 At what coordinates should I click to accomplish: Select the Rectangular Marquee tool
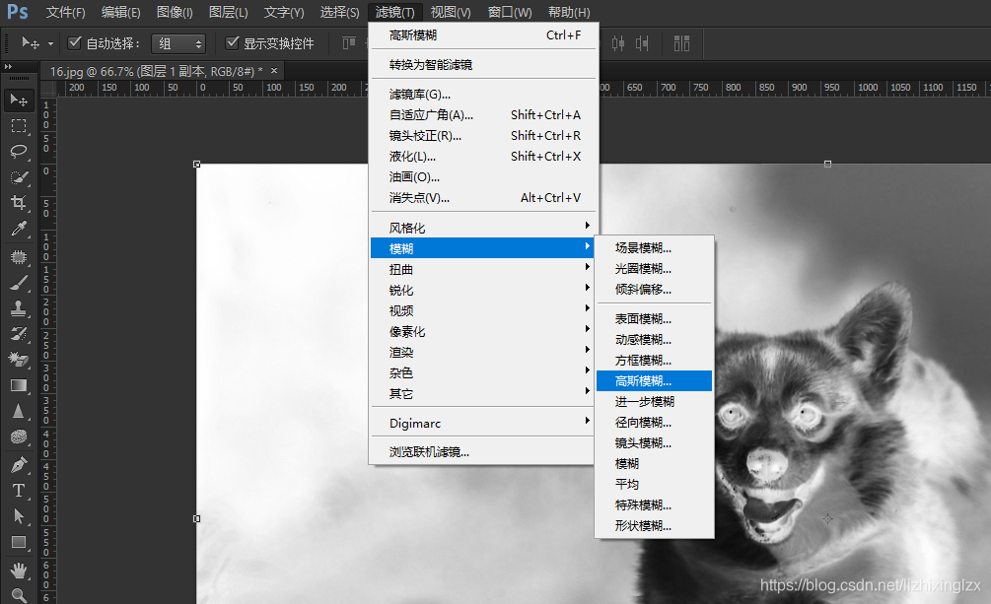click(19, 126)
